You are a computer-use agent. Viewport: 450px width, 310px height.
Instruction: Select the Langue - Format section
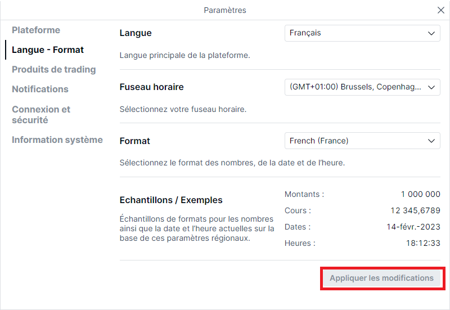coord(48,50)
